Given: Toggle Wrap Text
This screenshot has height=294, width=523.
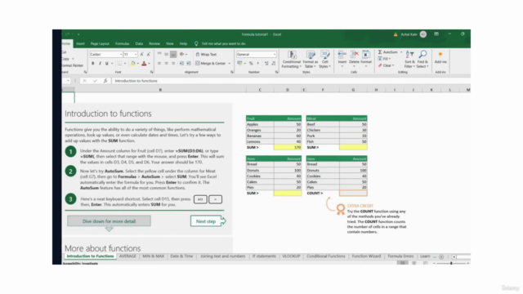Looking at the screenshot, I should coord(206,54).
